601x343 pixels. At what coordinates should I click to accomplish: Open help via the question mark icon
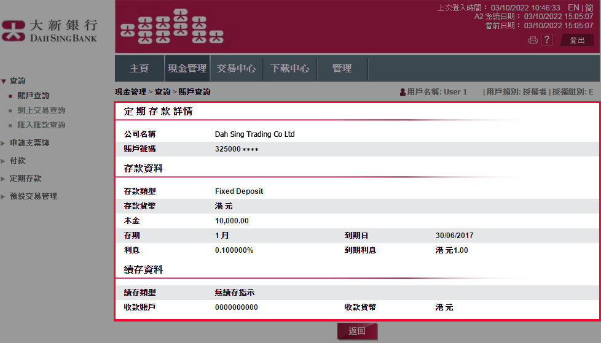click(547, 39)
